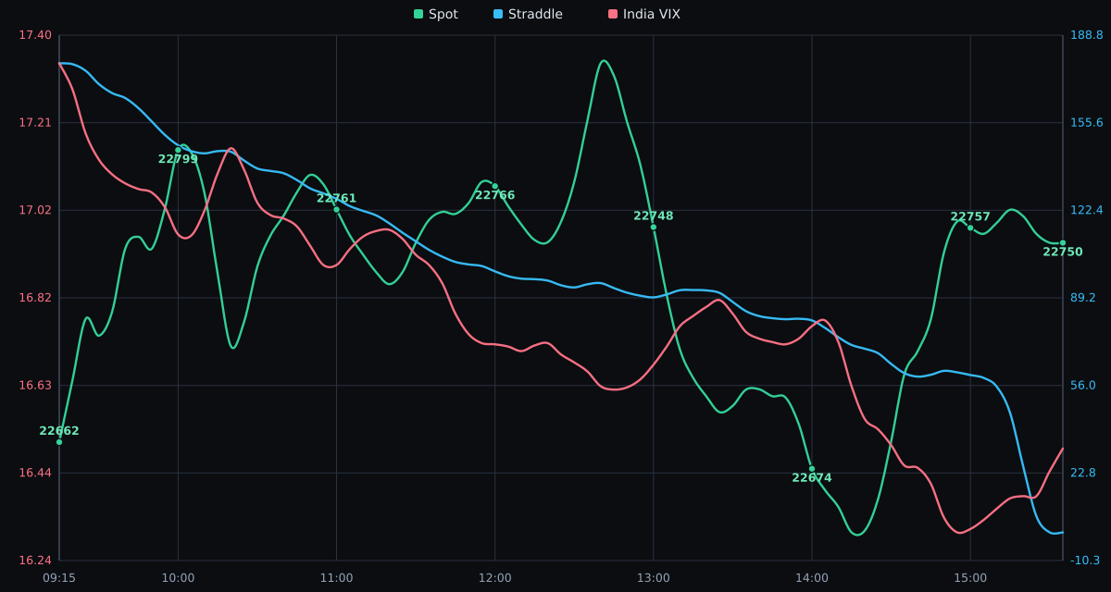Click the 17.02 VIX axis value
Viewport: 1111px width, 592px height.
click(35, 210)
